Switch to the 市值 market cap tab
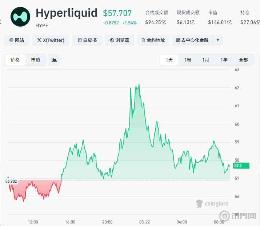Screen dimensions: 260x226 coord(36,60)
